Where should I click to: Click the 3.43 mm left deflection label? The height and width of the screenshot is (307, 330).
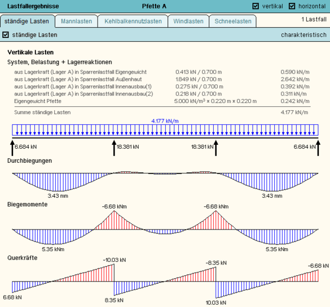tap(58, 196)
